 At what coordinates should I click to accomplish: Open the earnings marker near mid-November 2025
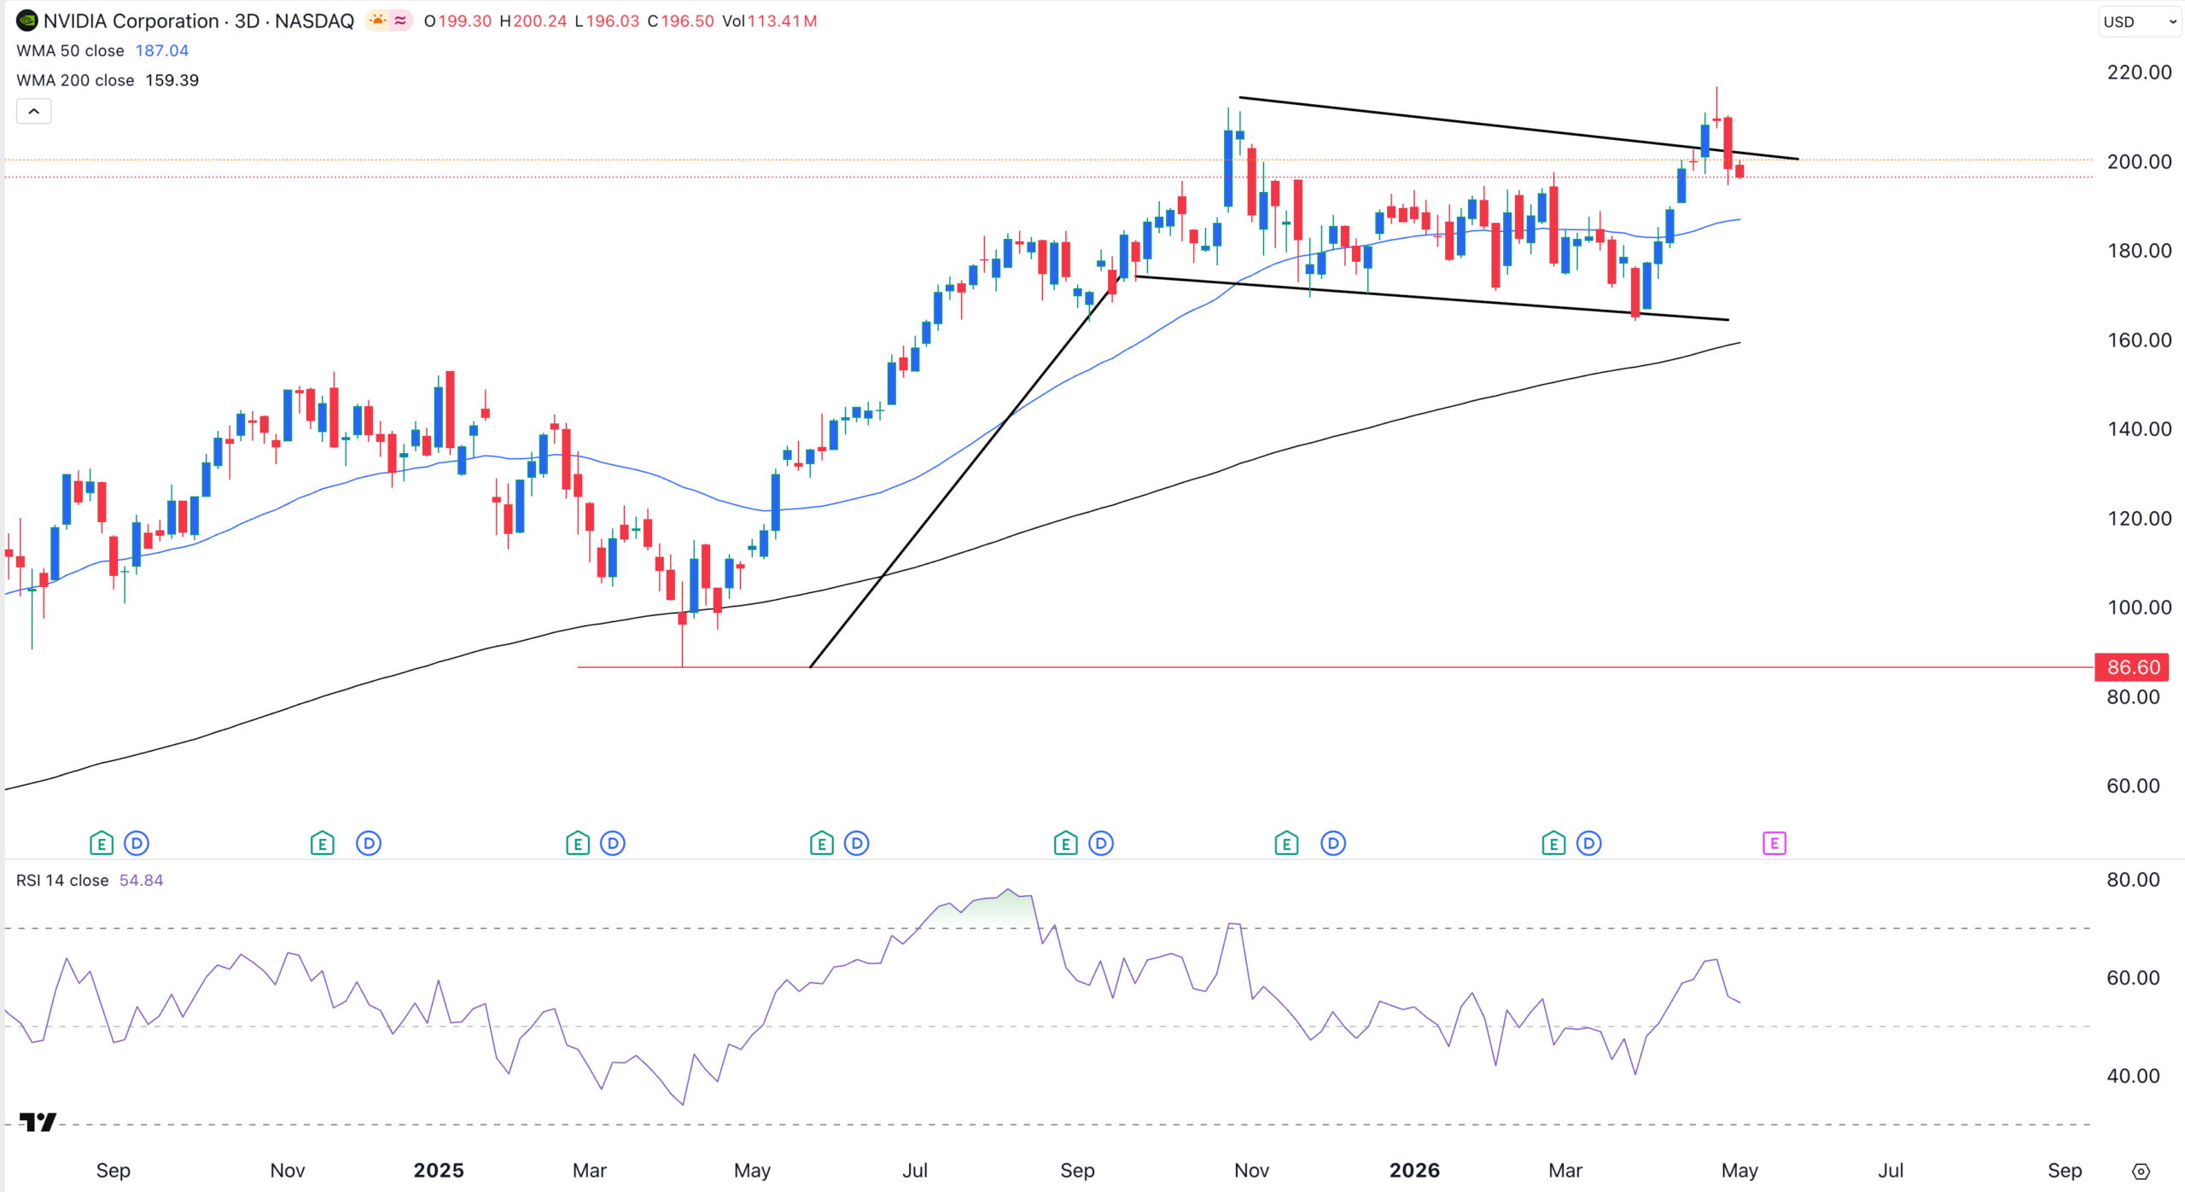1286,844
